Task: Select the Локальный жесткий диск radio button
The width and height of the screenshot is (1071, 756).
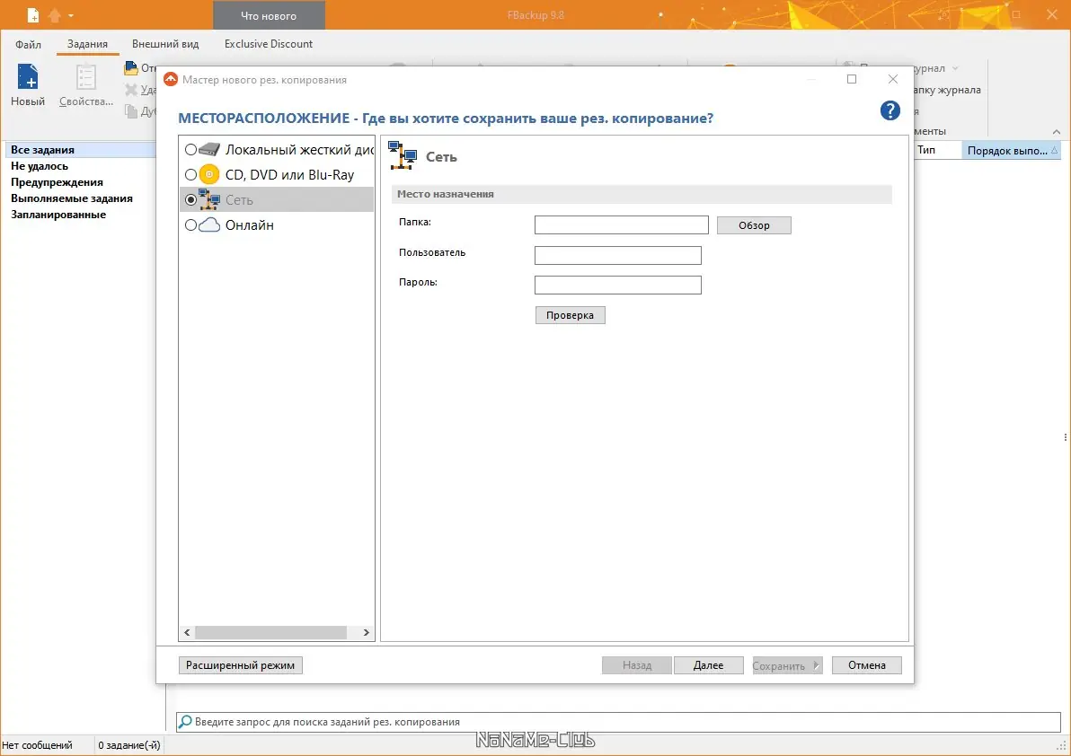Action: click(x=190, y=149)
